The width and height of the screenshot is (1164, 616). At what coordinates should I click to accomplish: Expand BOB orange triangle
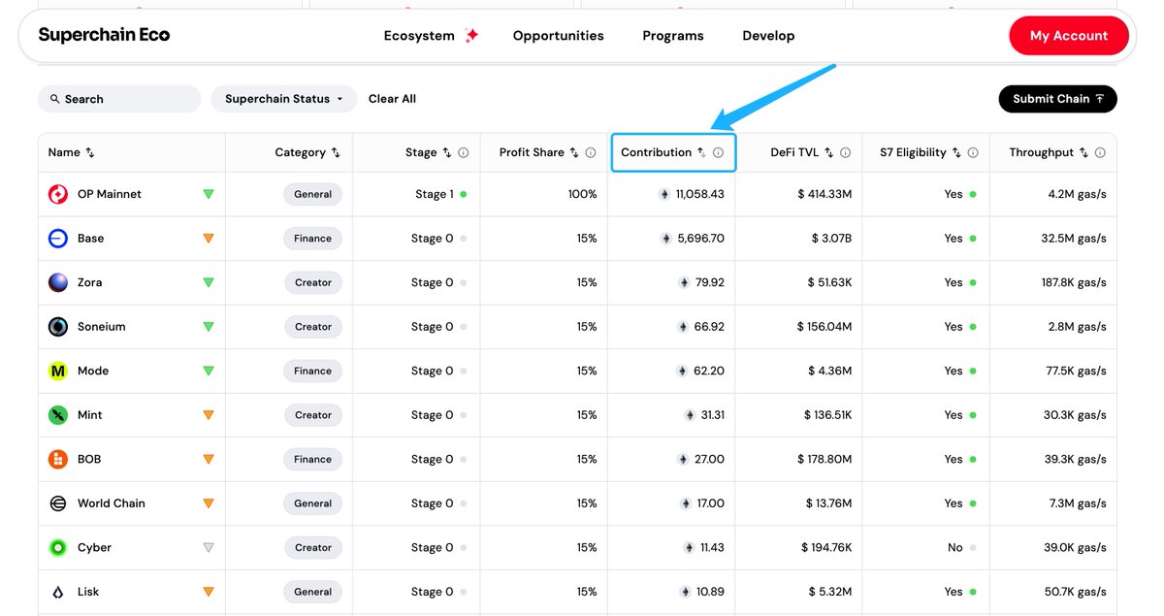209,459
